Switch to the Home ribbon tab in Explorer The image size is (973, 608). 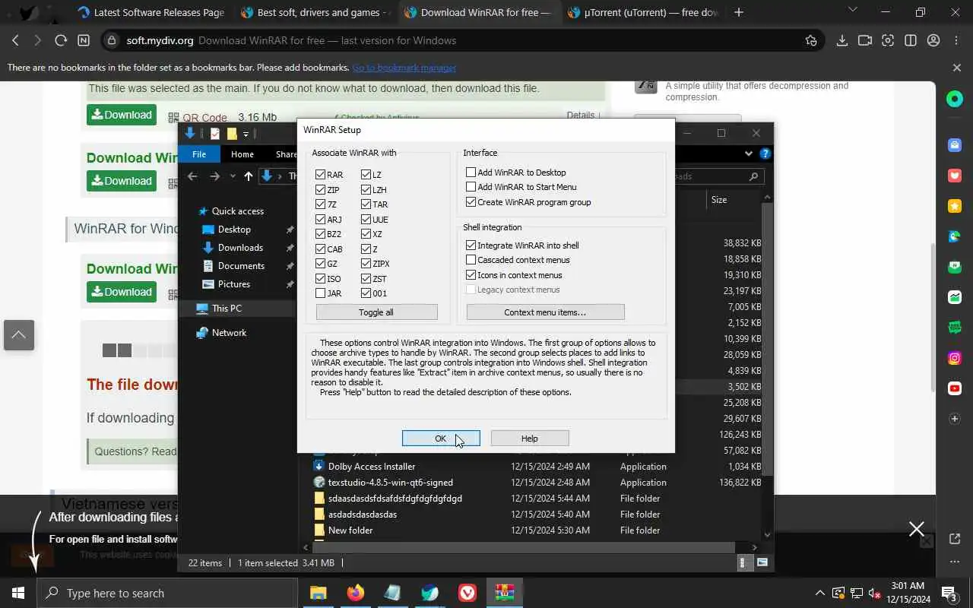[x=242, y=154]
